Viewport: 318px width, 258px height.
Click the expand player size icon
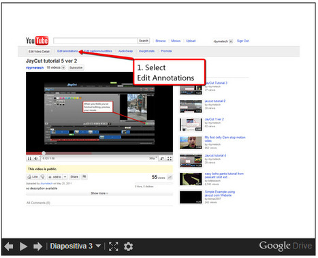coord(162,159)
